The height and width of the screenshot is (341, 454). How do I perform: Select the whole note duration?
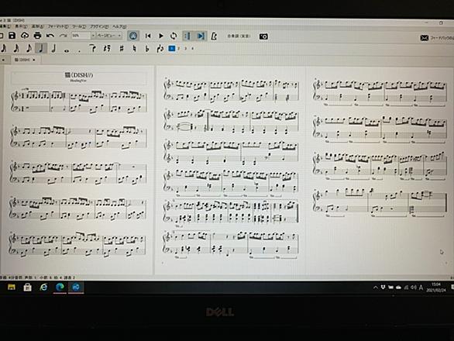[x=67, y=50]
